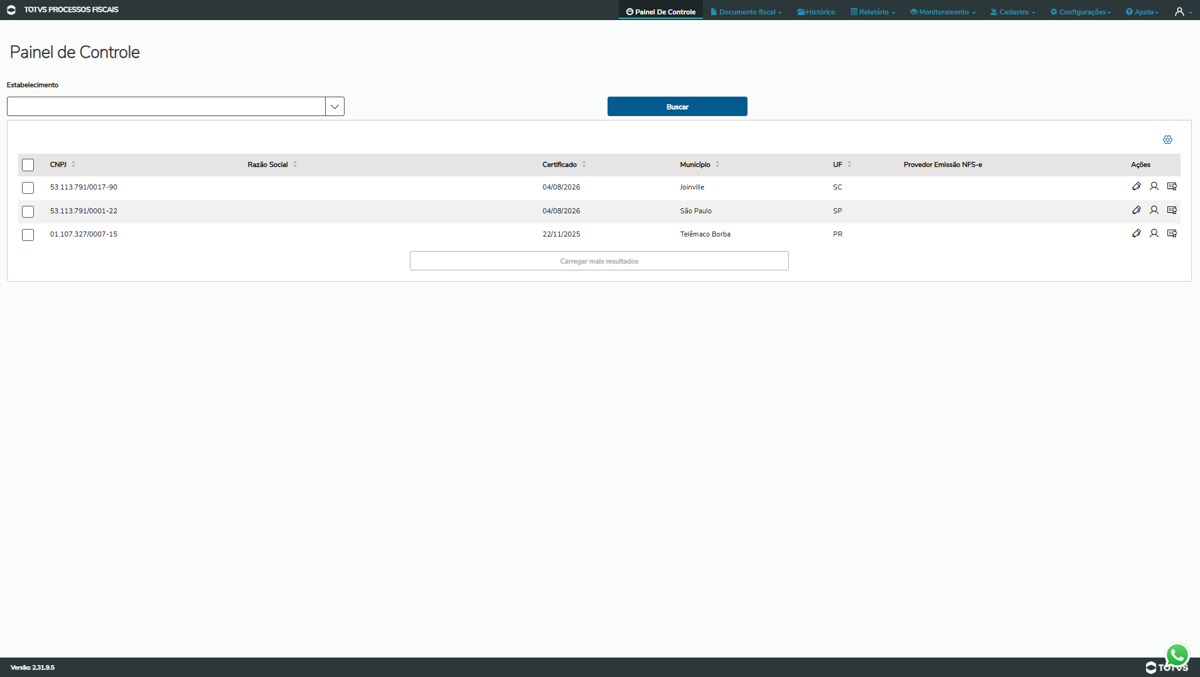Viewport: 1200px width, 677px height.
Task: Expand the Estabelecimento dropdown arrow
Action: coord(335,107)
